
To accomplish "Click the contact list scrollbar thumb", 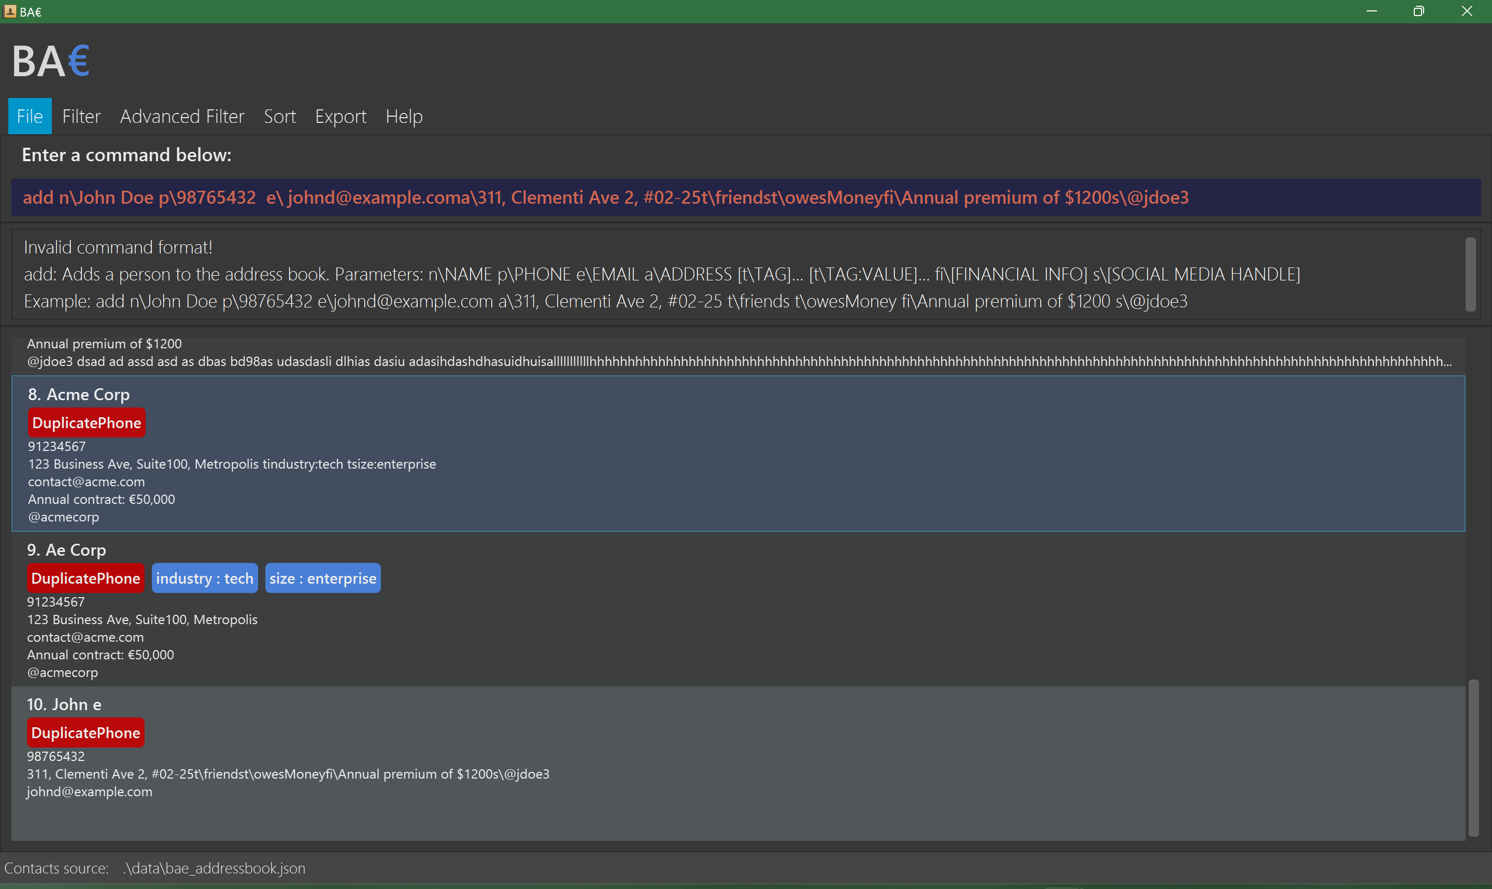I will tap(1473, 757).
